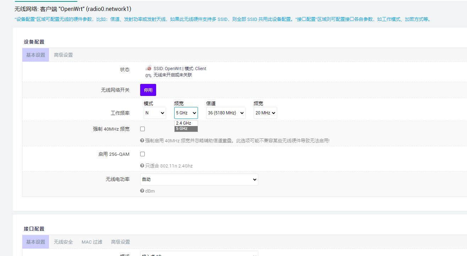467x256 pixels.
Task: Enable the 强制 40MHz 频宽 checkbox
Action: [x=142, y=129]
